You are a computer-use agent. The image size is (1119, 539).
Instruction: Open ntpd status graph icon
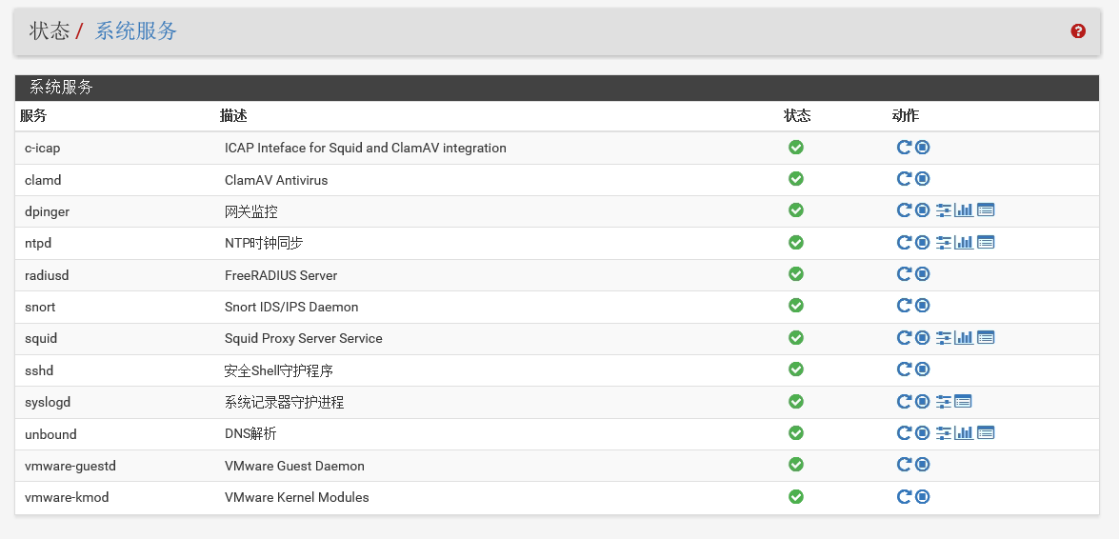point(964,243)
